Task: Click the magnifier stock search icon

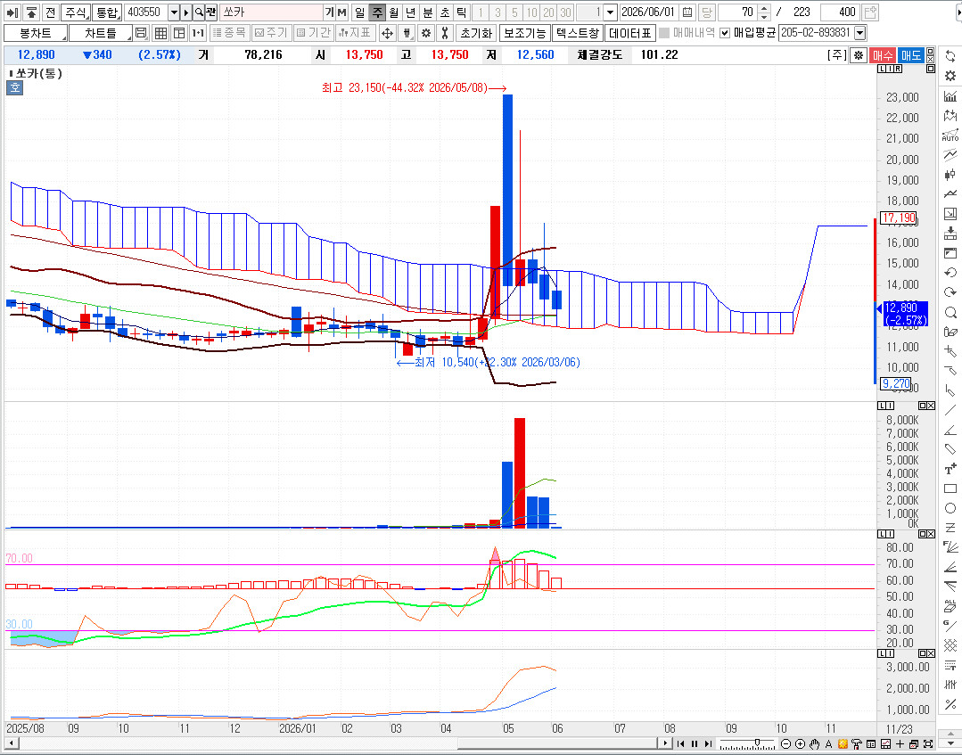Action: 199,12
